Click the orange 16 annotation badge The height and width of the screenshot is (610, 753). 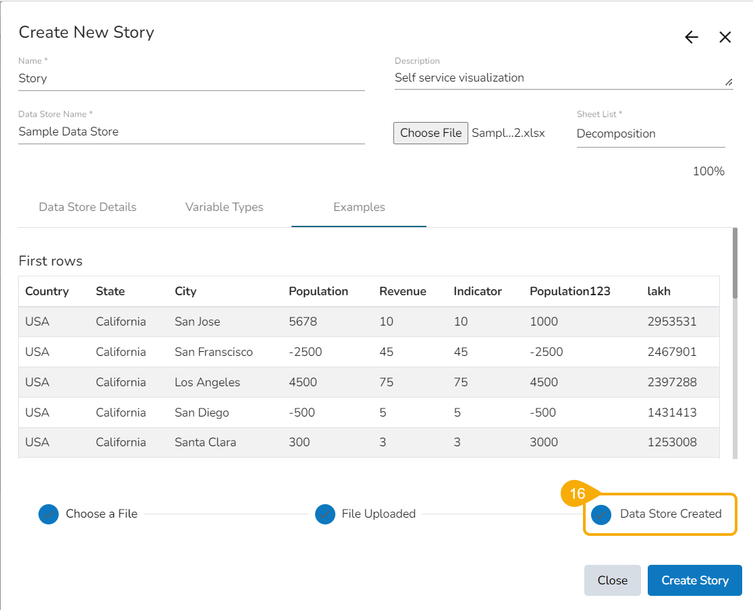[x=577, y=494]
